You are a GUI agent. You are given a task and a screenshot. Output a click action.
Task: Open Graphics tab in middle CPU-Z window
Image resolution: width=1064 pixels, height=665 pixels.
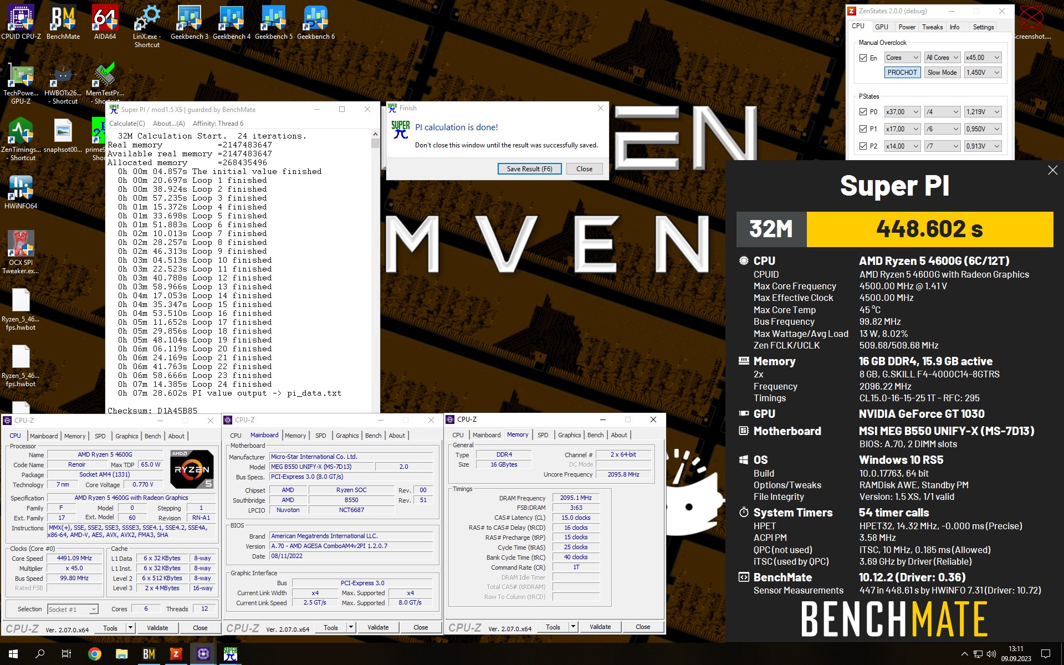347,436
